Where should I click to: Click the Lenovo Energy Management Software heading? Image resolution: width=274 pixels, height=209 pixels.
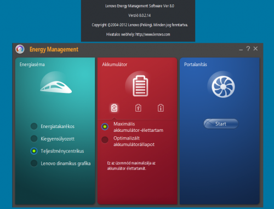coord(140,6)
